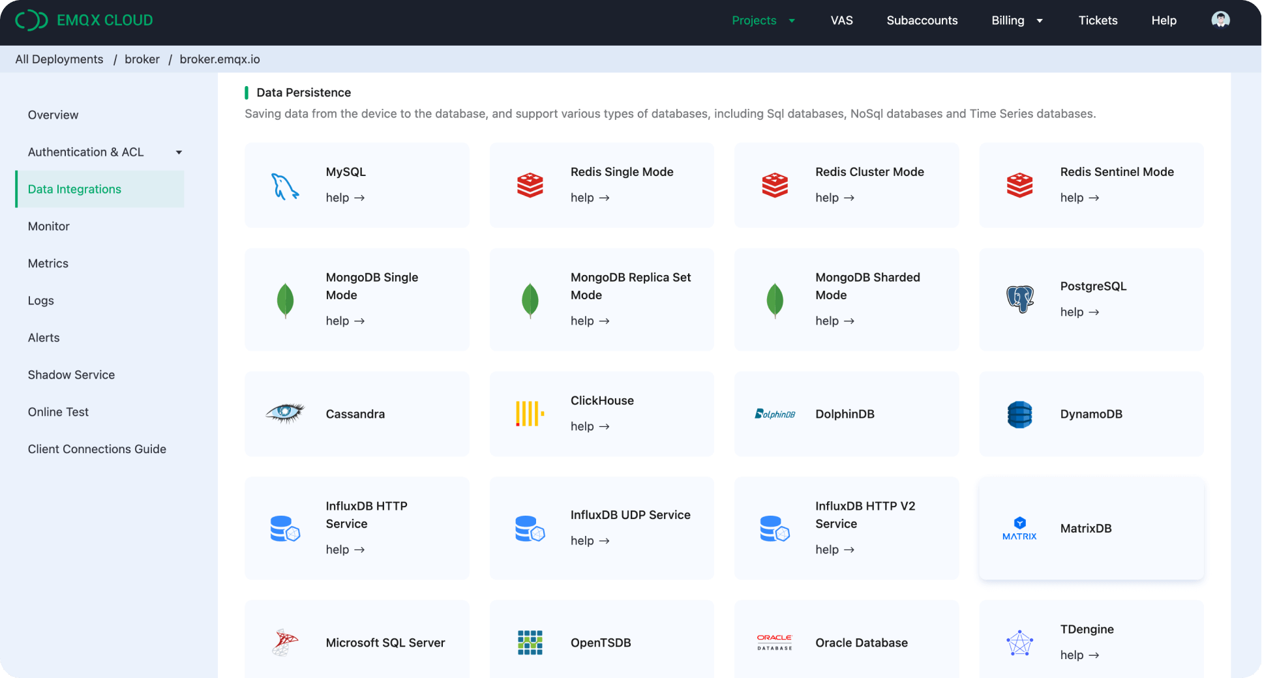Screen dimensions: 1262x678
Task: Open the Help menu item
Action: 1164,21
